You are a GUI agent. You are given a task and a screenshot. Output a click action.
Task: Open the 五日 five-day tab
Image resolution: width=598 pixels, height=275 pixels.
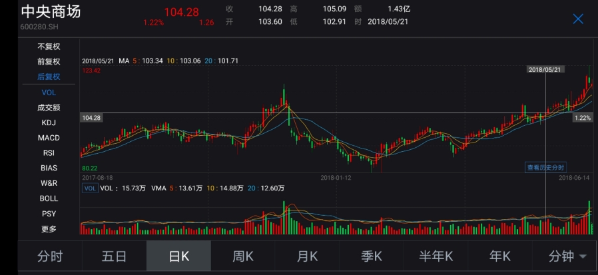click(x=114, y=256)
